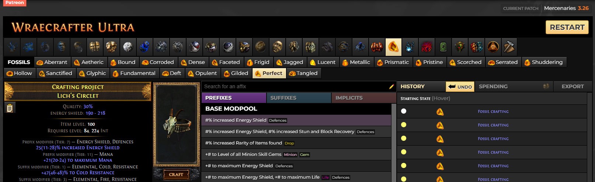The image size is (595, 182).
Task: Deselect the highlighted Perfect fossil
Action: [269, 73]
